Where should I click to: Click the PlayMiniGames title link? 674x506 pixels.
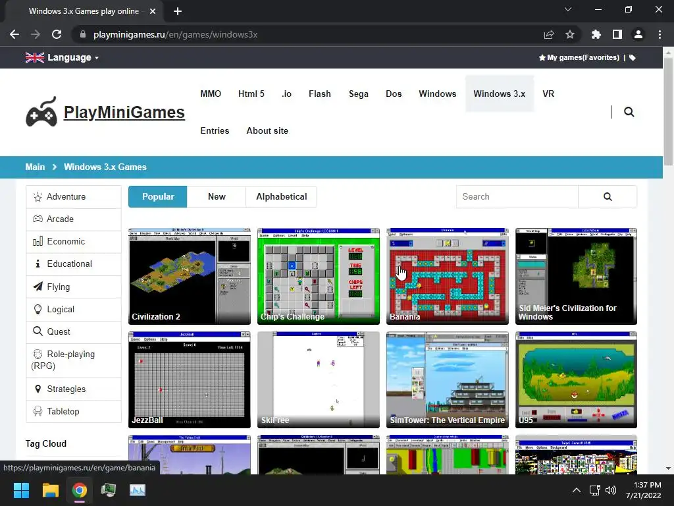[x=124, y=112]
